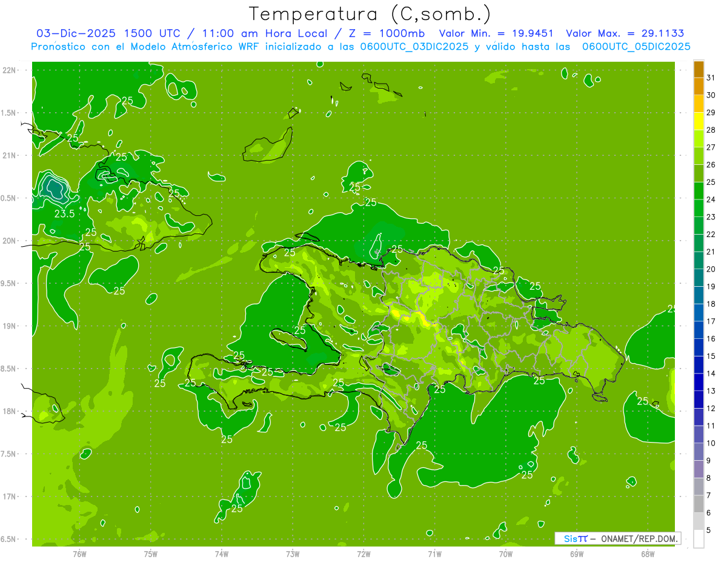Click the forecast date 03-Dic-2025
The image size is (727, 562).
[x=76, y=33]
